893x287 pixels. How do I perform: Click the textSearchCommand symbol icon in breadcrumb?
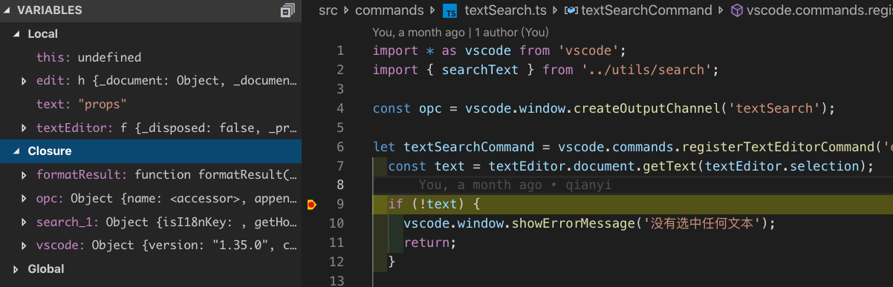[x=571, y=10]
